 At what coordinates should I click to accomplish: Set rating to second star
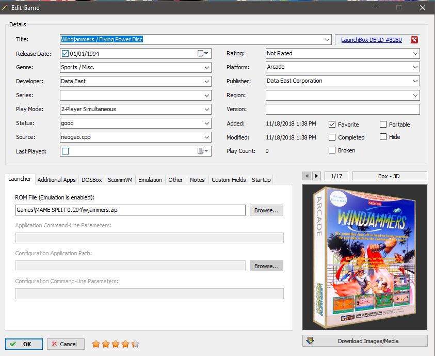point(106,344)
